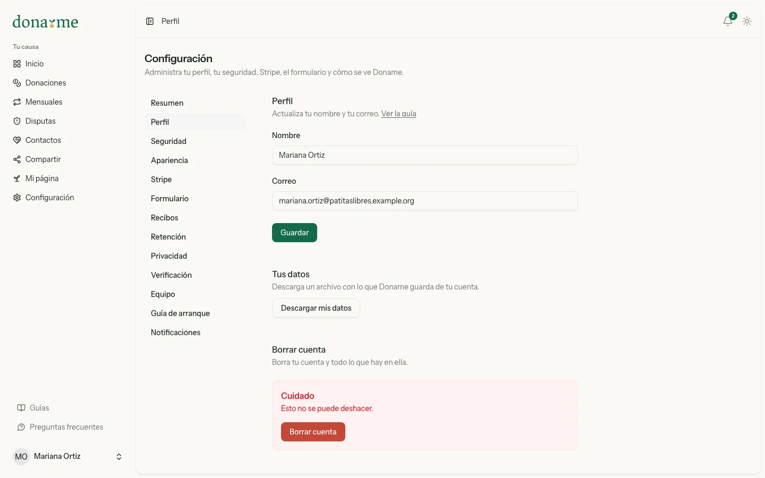Click the Nombre input field
The width and height of the screenshot is (765, 478).
[x=425, y=155]
